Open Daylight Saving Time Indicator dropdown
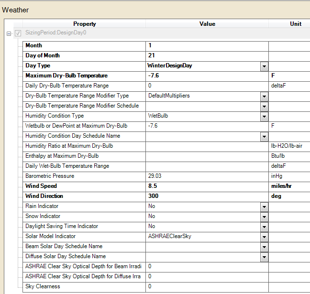The width and height of the screenshot is (310, 294). pyautogui.click(x=264, y=227)
